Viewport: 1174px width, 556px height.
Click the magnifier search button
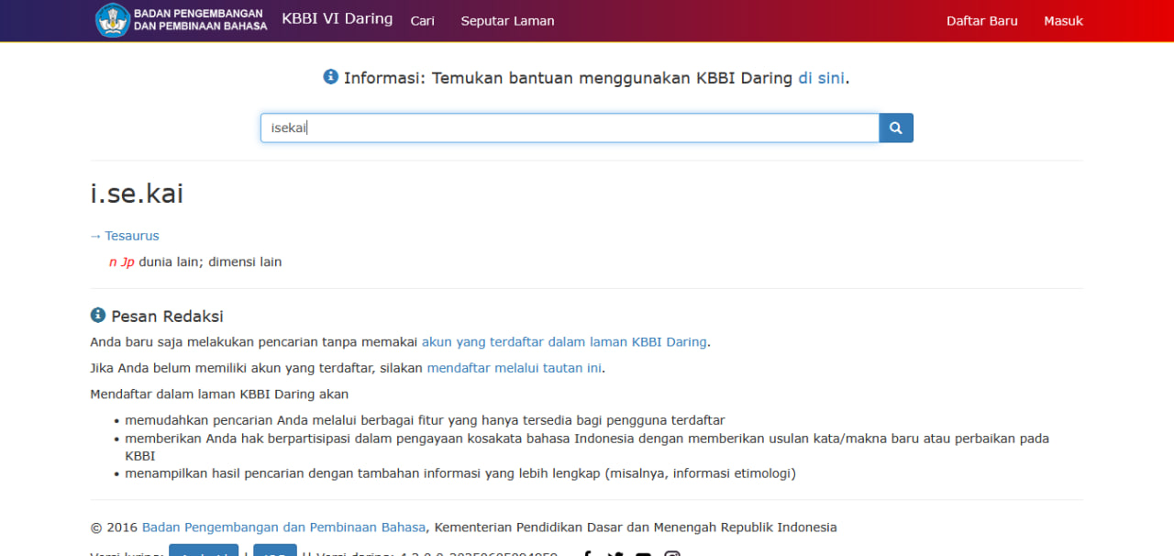click(x=896, y=128)
